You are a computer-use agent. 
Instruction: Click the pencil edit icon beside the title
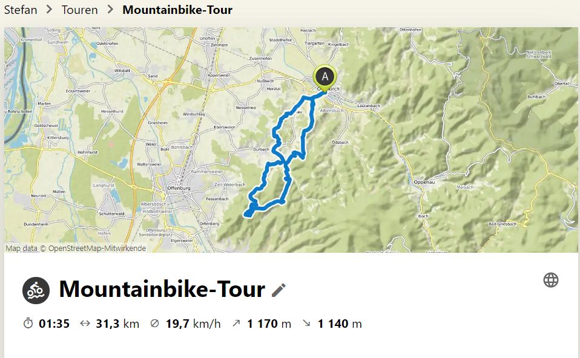278,290
